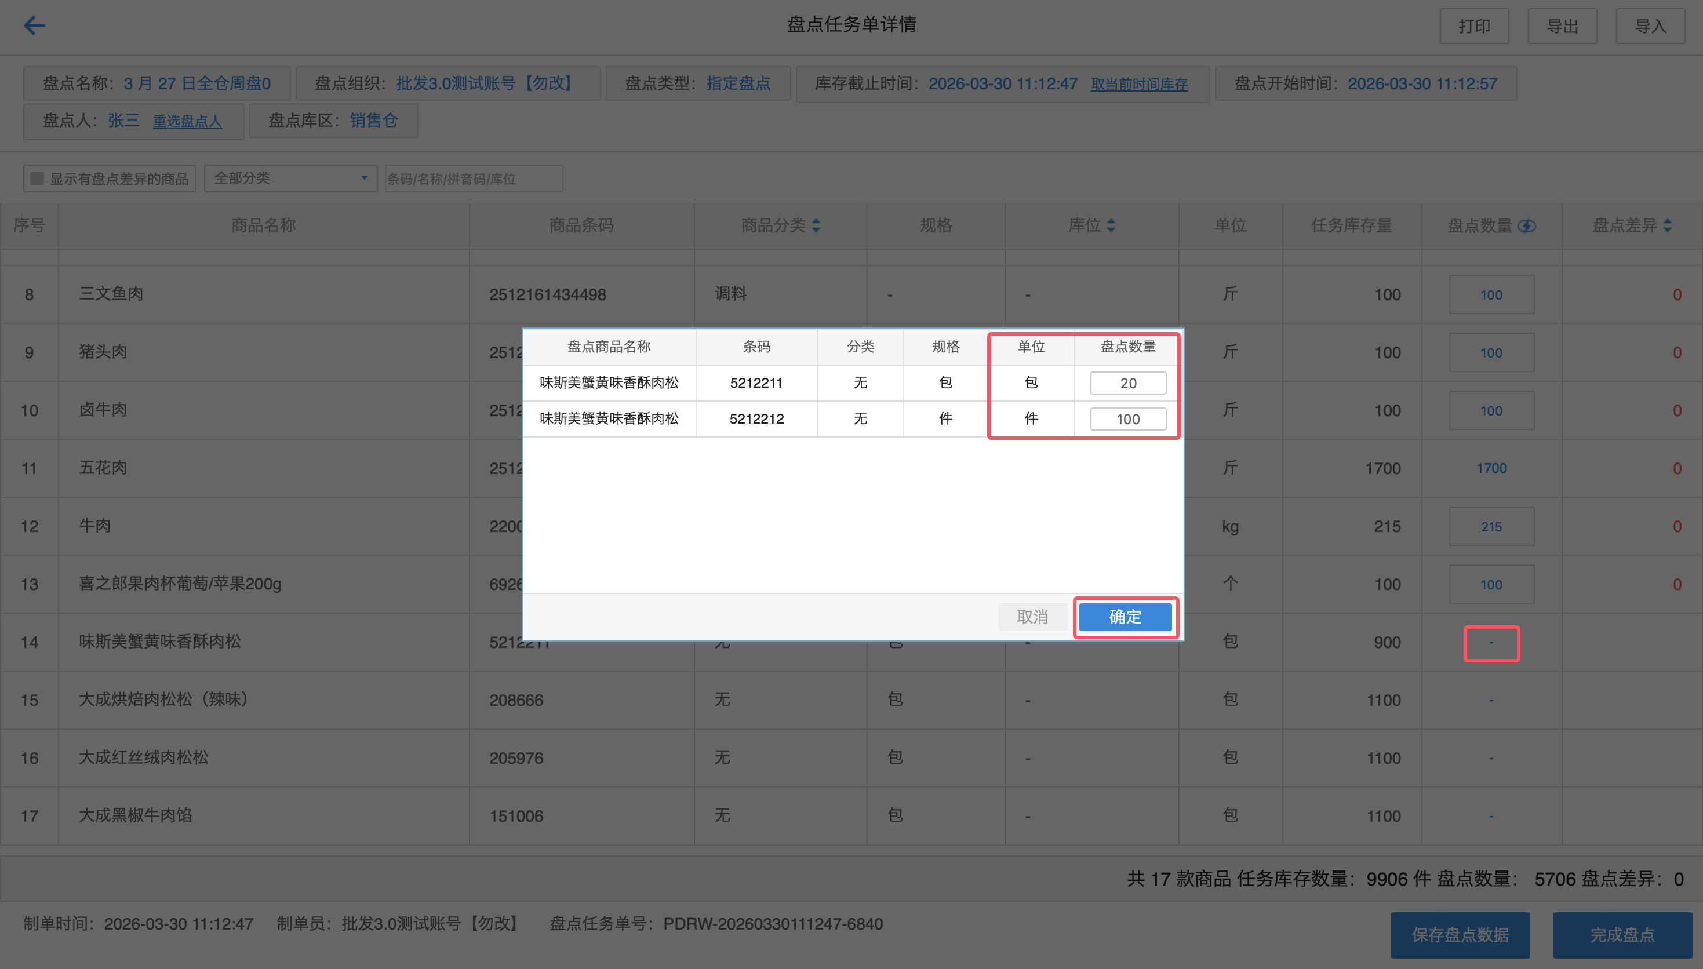The height and width of the screenshot is (969, 1703).
Task: Click the 条码/名称/拼音码/库位 search box
Action: click(x=473, y=178)
